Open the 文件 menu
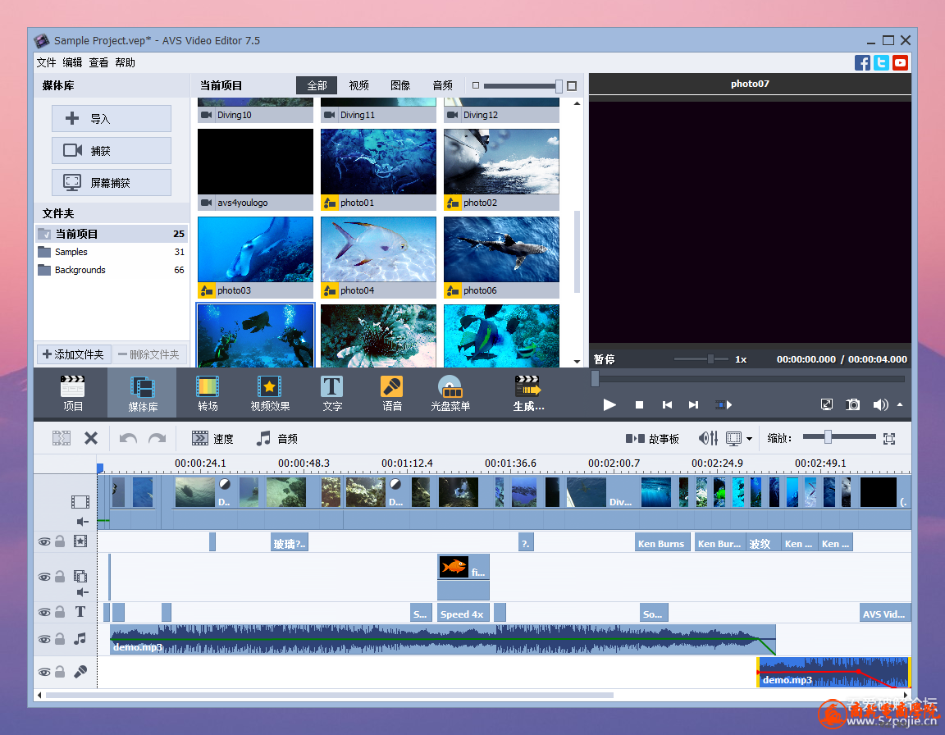This screenshot has width=945, height=735. (x=46, y=62)
